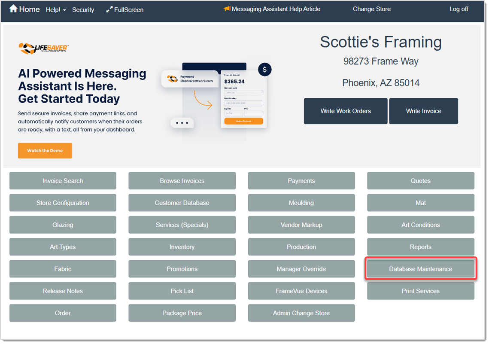
Task: Open the highlighted Database Maintenance option
Action: pos(420,268)
